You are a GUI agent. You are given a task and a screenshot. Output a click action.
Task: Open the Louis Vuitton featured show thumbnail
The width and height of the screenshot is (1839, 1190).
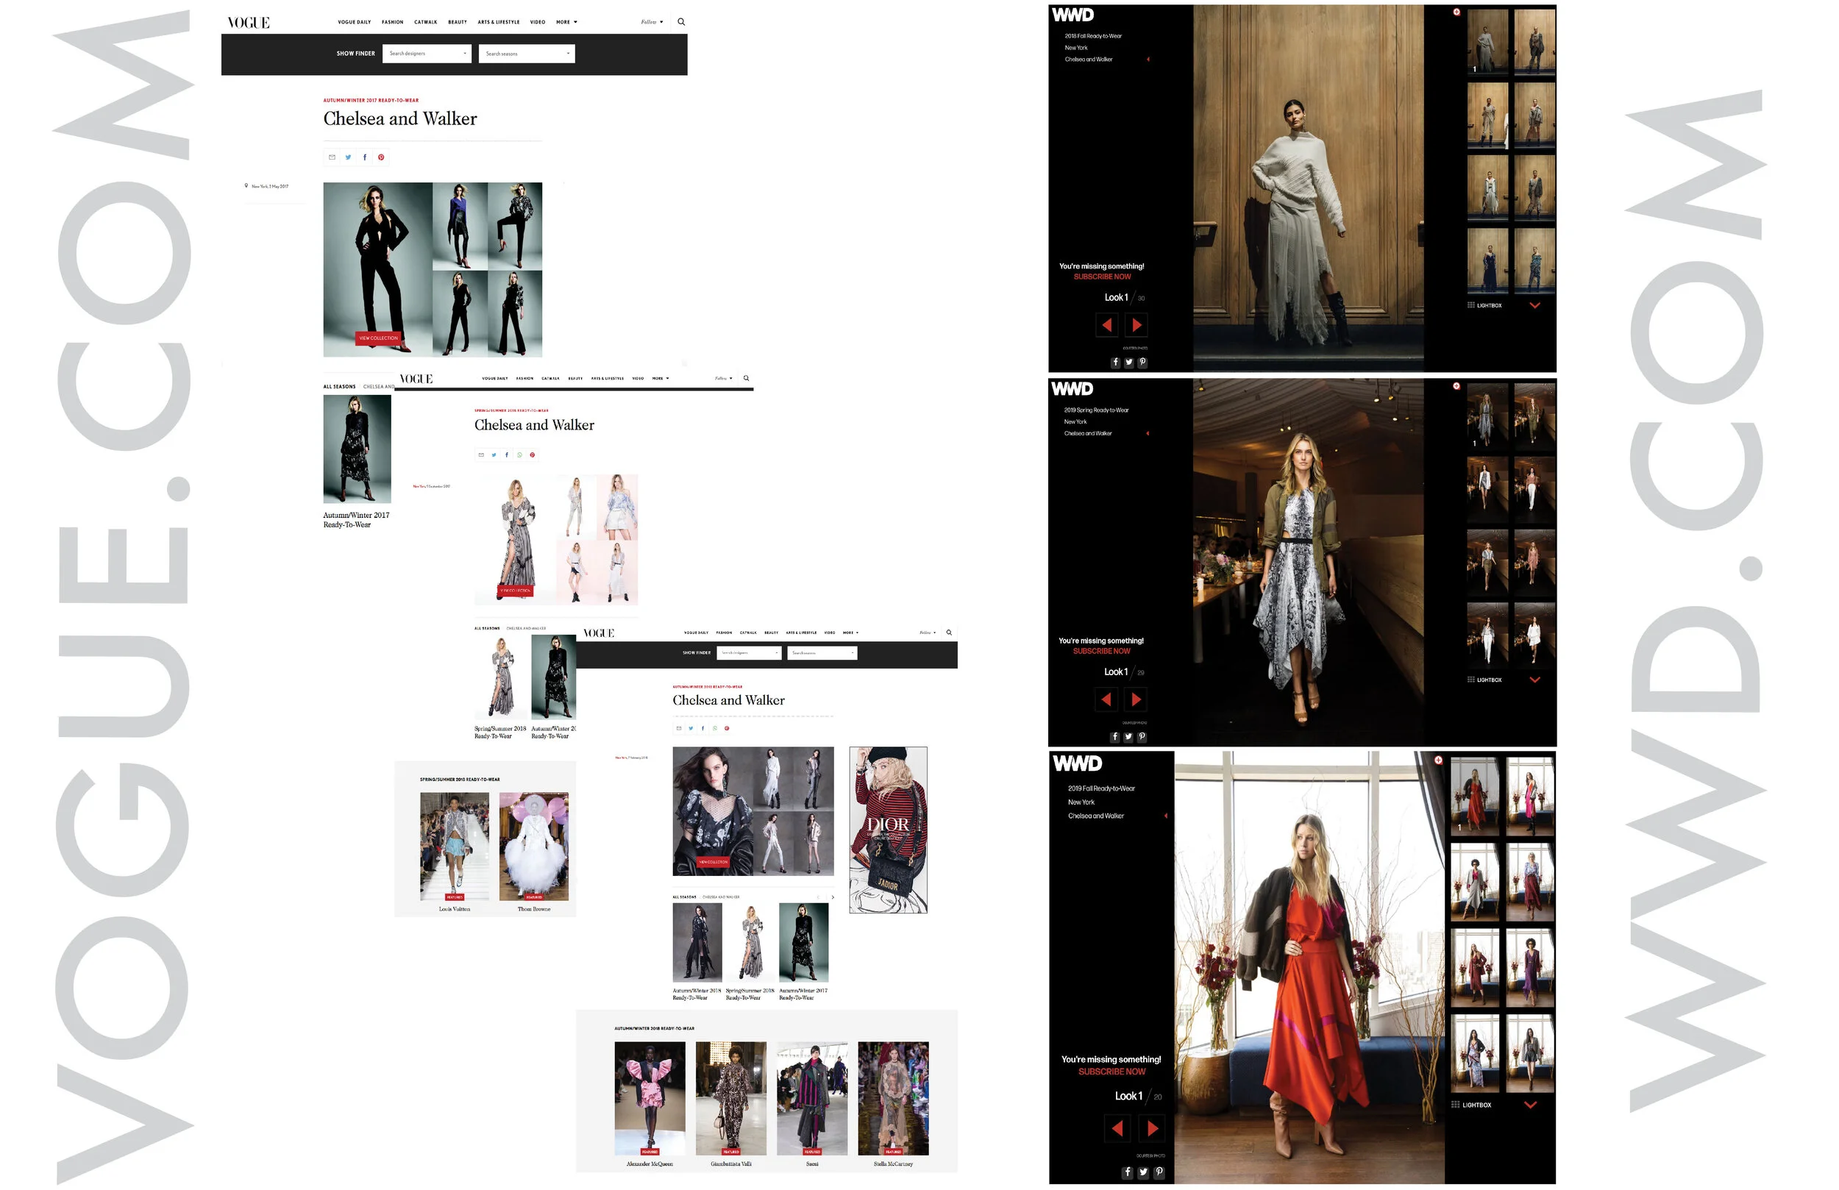(455, 846)
